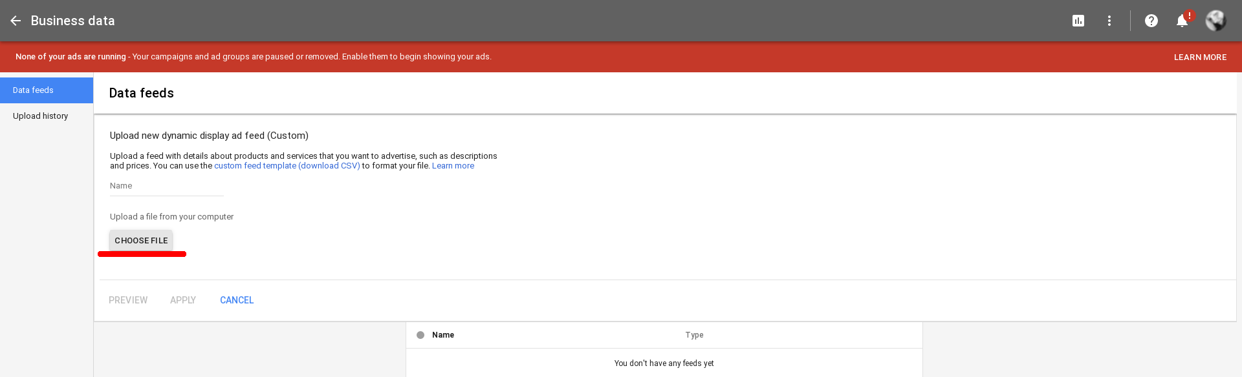Click the CHOOSE FILE button
Screen dimensions: 1242x377
(x=141, y=240)
